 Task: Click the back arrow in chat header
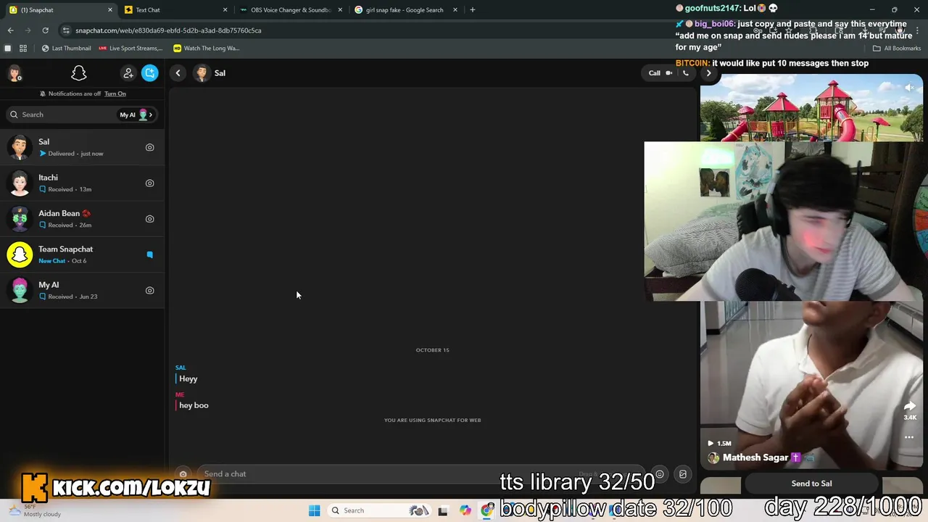178,73
